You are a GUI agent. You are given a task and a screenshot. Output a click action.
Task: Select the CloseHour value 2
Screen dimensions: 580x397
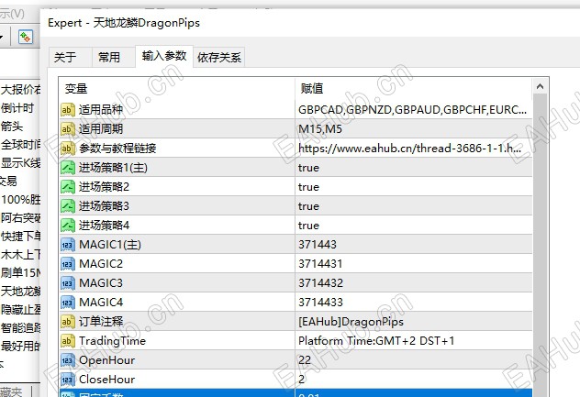[x=414, y=379]
